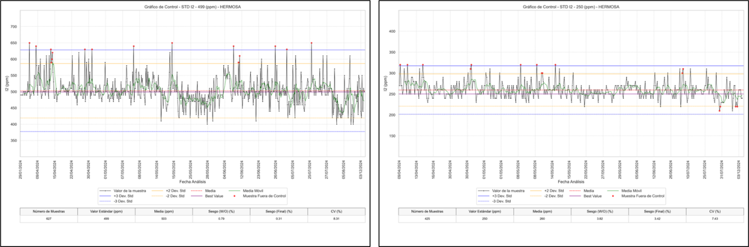Select 'CV (%)' header in right table
Image resolution: width=749 pixels, height=247 pixels.
coord(714,212)
